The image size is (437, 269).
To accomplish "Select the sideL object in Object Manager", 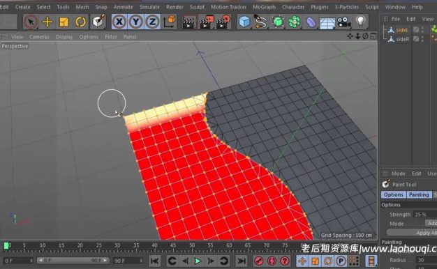I will tap(401, 30).
